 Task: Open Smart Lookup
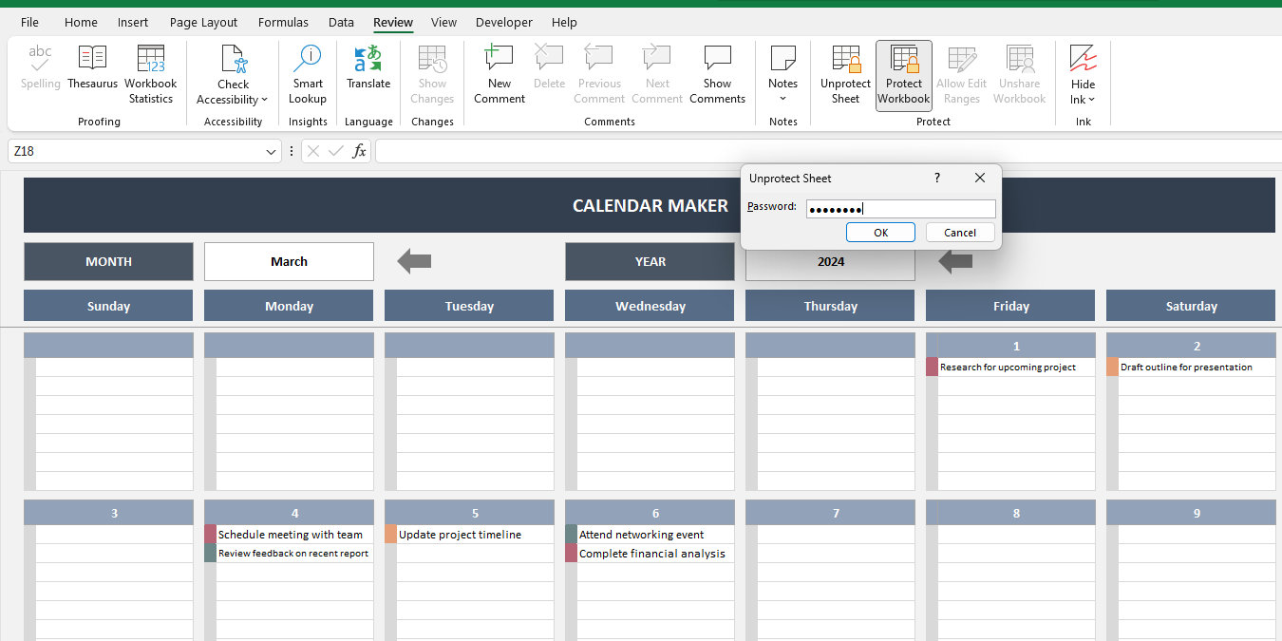click(x=307, y=71)
